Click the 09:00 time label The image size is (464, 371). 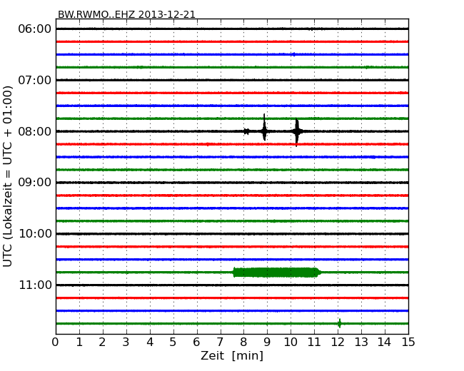(x=35, y=183)
